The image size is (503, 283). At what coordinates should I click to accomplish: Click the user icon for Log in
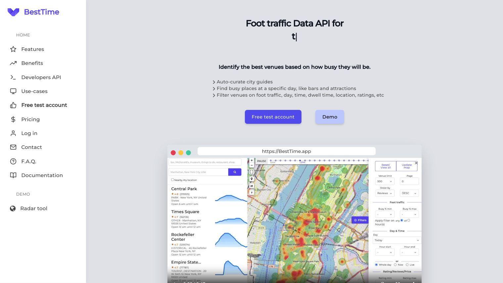tap(13, 133)
